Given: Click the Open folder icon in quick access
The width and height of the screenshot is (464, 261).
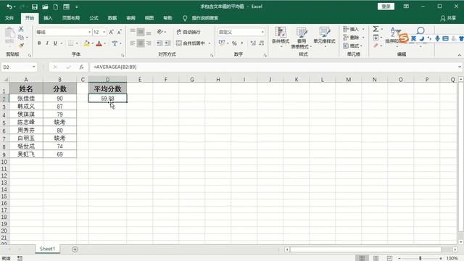Looking at the screenshot, I should (x=45, y=7).
